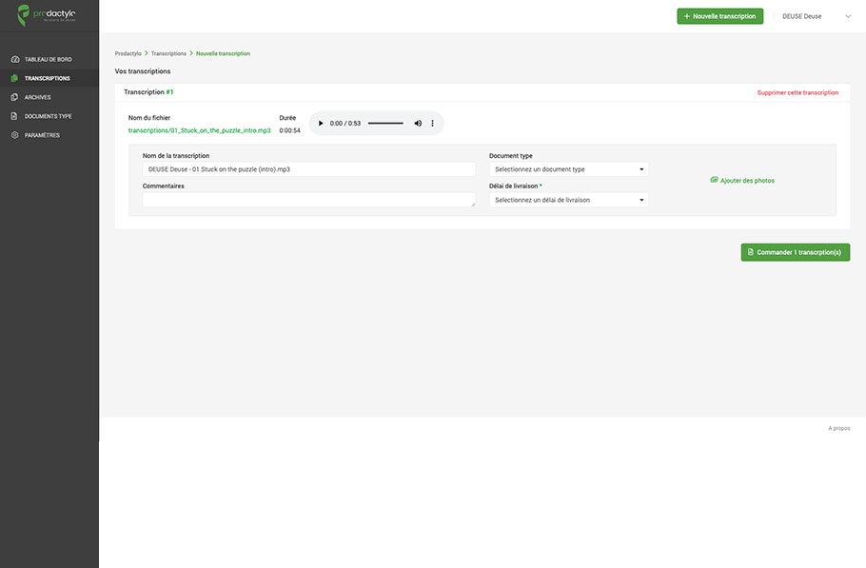Screen dimensions: 866x568
Task: Click the Documents type sidebar icon
Action: pos(15,116)
